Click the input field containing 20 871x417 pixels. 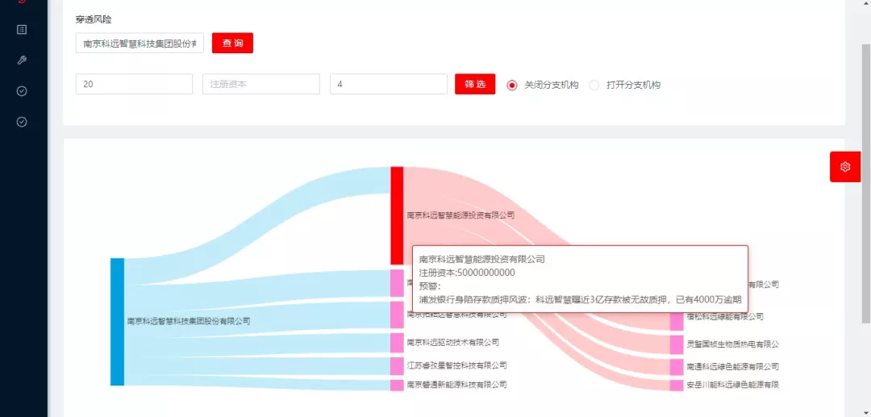pos(134,85)
